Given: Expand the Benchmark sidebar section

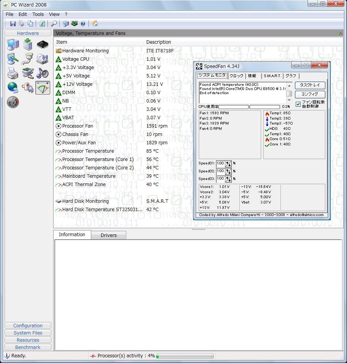Looking at the screenshot, I should pos(28,347).
